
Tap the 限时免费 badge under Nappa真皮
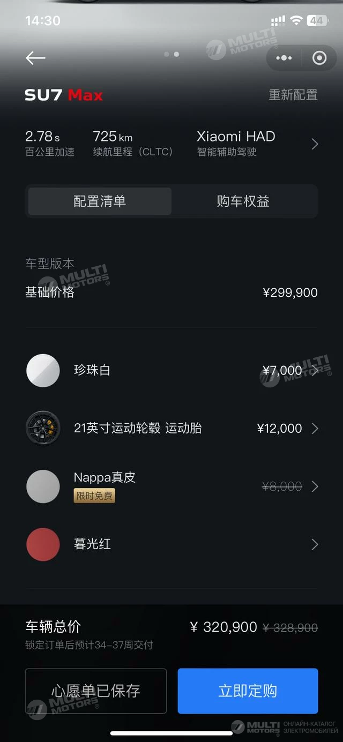94,496
